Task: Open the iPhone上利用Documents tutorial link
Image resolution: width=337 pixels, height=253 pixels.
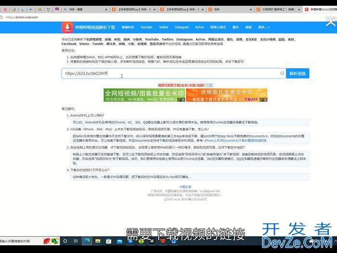Action: 235,141
